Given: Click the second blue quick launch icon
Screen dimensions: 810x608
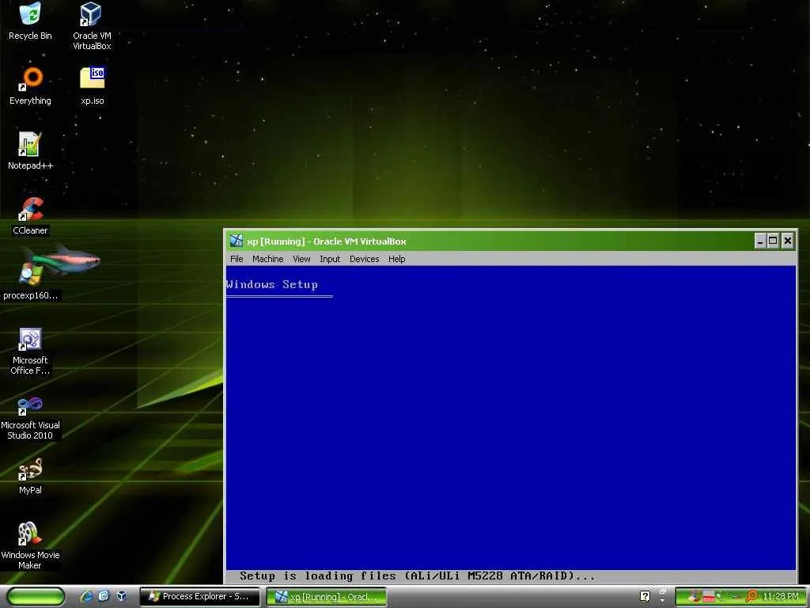Looking at the screenshot, I should click(104, 596).
